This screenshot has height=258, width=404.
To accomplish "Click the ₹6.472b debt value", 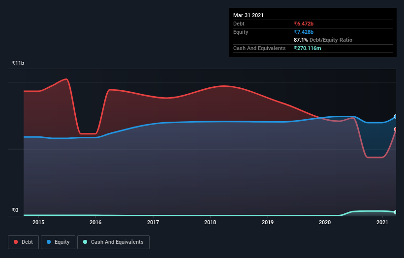I will (304, 24).
